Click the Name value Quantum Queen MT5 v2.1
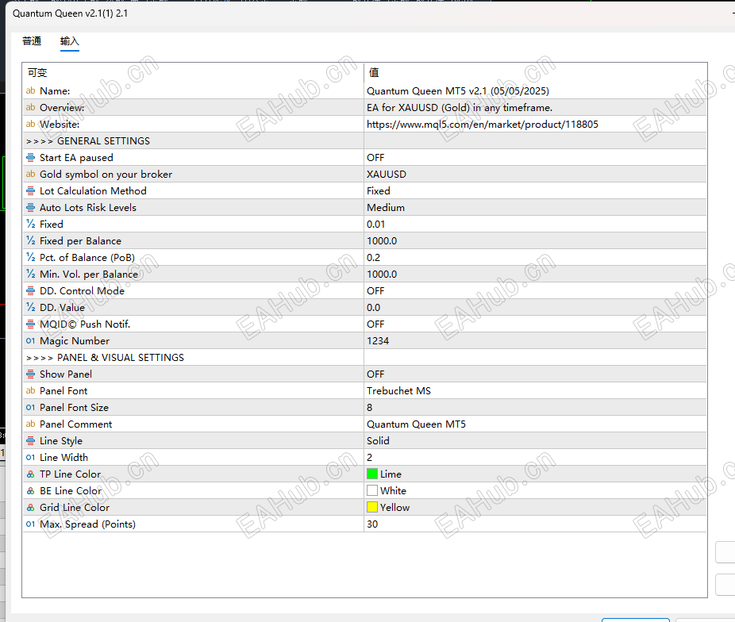 point(535,91)
